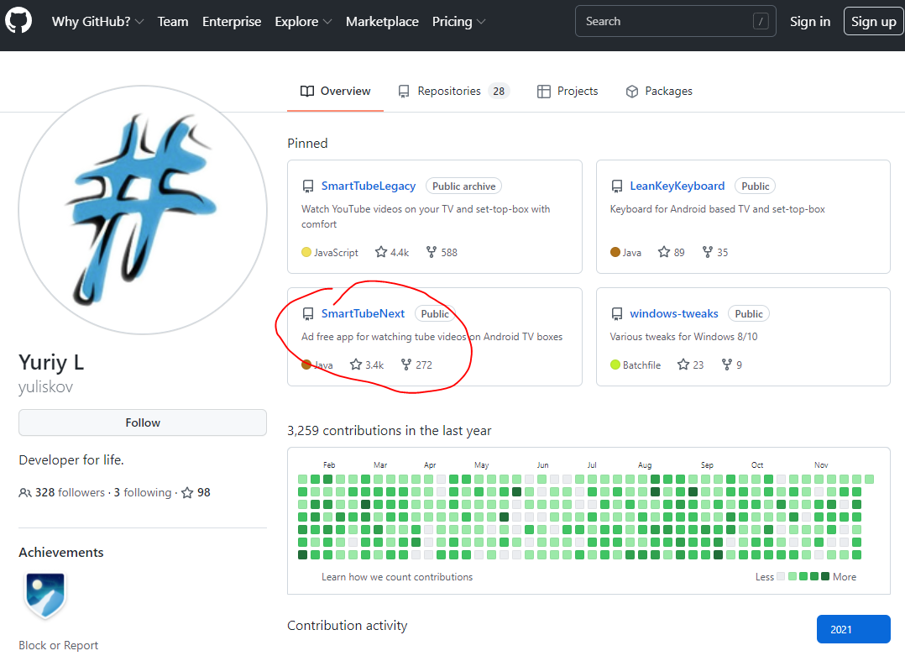Expand the Explore dropdown menu
Image resolution: width=905 pixels, height=656 pixels.
click(x=303, y=21)
